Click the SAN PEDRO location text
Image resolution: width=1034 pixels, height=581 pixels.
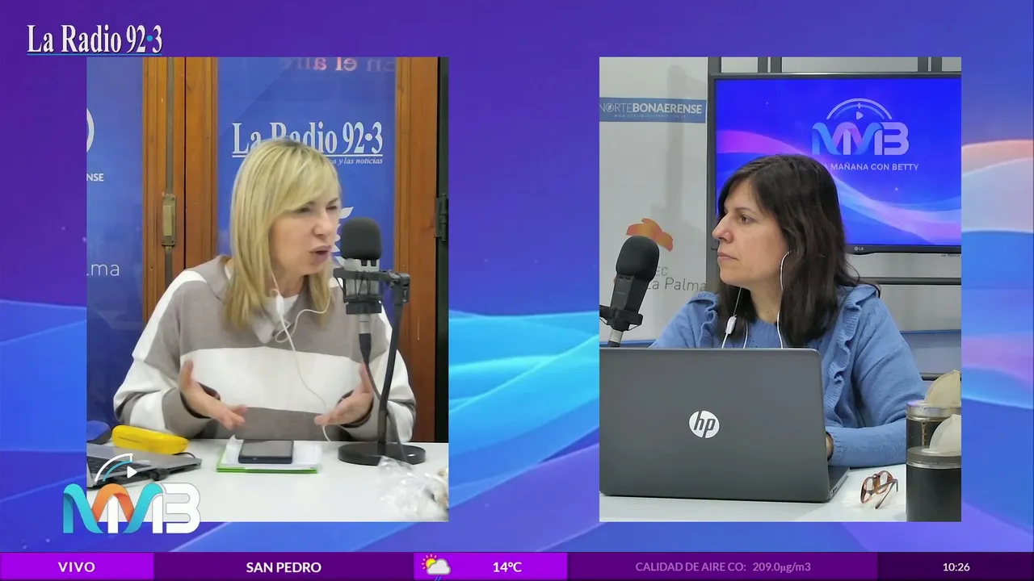(x=284, y=567)
